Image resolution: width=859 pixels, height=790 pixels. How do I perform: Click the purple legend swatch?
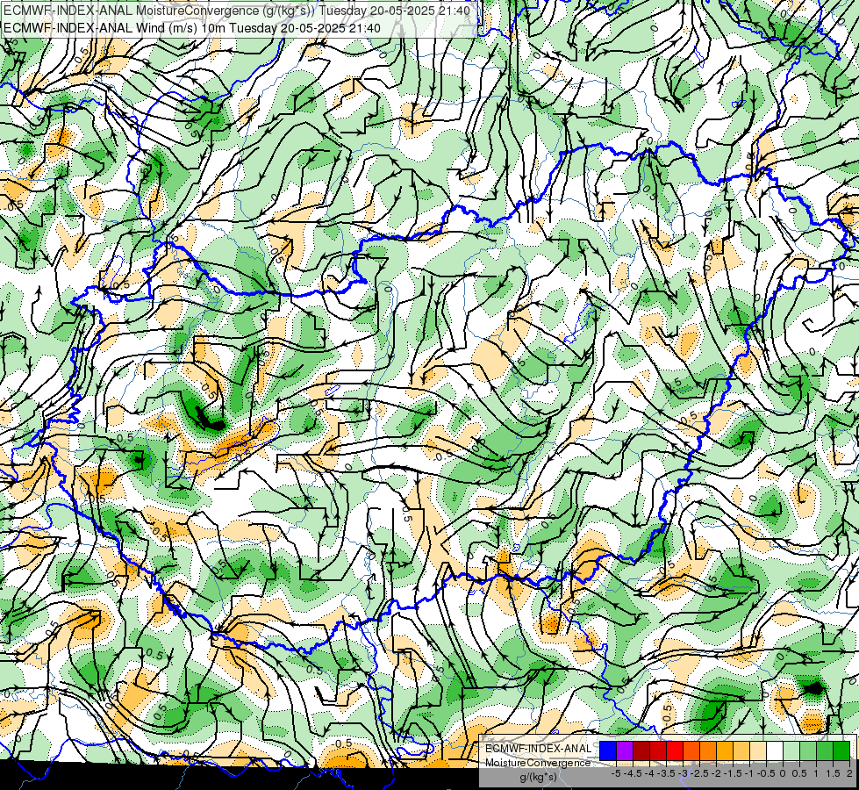[625, 751]
